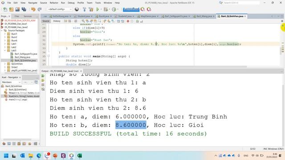Select the main method in Navigator
The width and height of the screenshot is (285, 160).
coord(18,100)
